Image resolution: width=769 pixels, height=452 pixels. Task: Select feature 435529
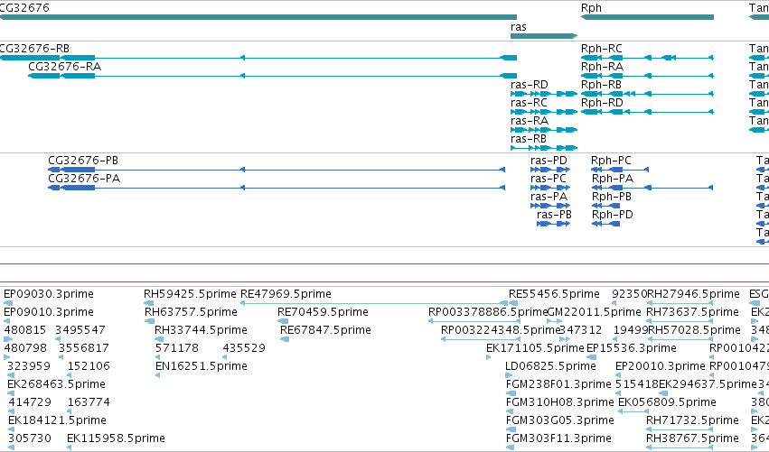click(x=244, y=348)
